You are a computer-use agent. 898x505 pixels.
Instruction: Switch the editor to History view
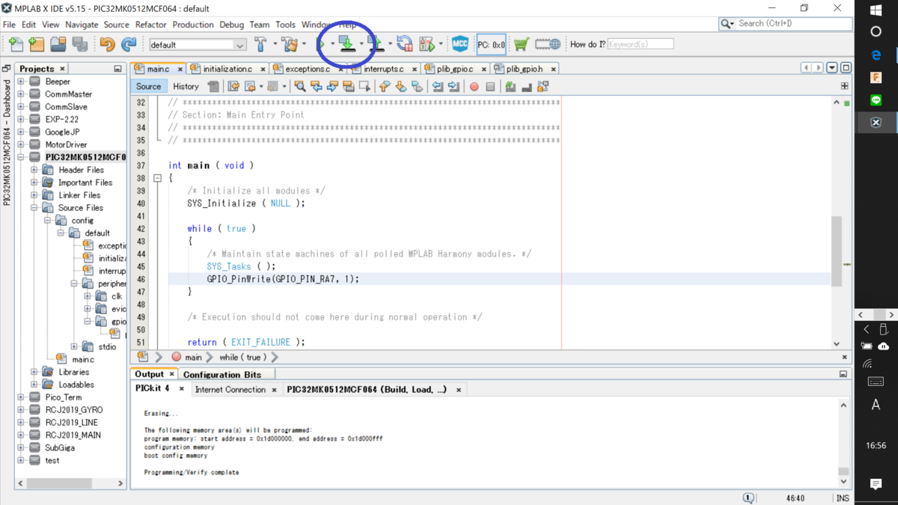point(186,86)
